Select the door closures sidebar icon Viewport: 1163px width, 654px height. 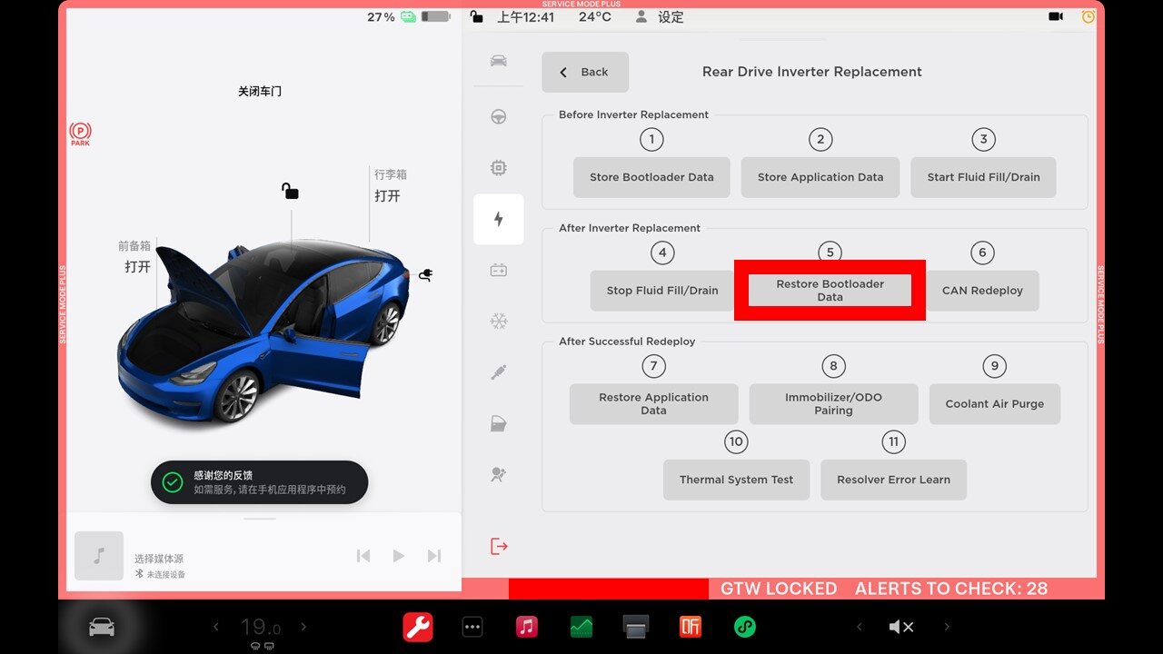[x=498, y=423]
